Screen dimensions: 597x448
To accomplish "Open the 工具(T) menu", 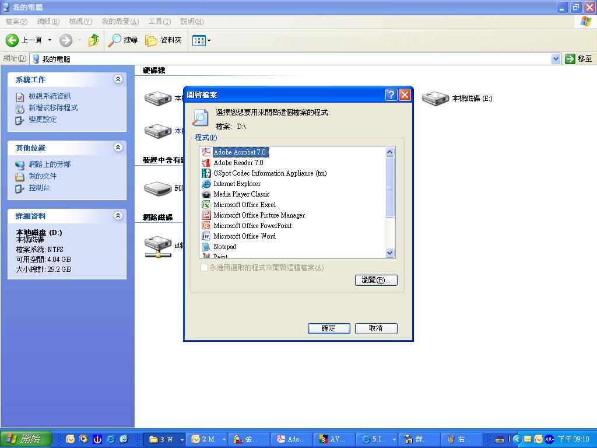I will click(x=160, y=22).
